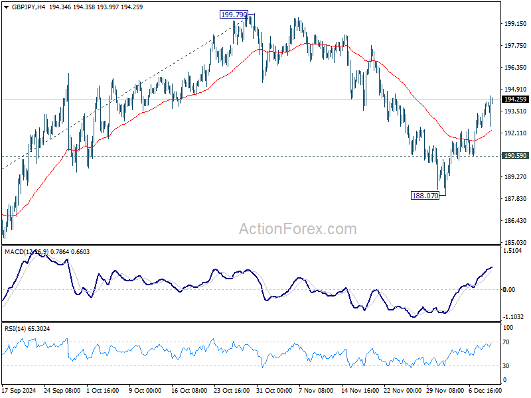Select the 199.150 price axis value
This screenshot has width=531, height=398.
tap(516, 24)
